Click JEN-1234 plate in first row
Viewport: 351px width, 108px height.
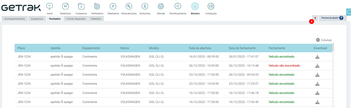pos(24,57)
